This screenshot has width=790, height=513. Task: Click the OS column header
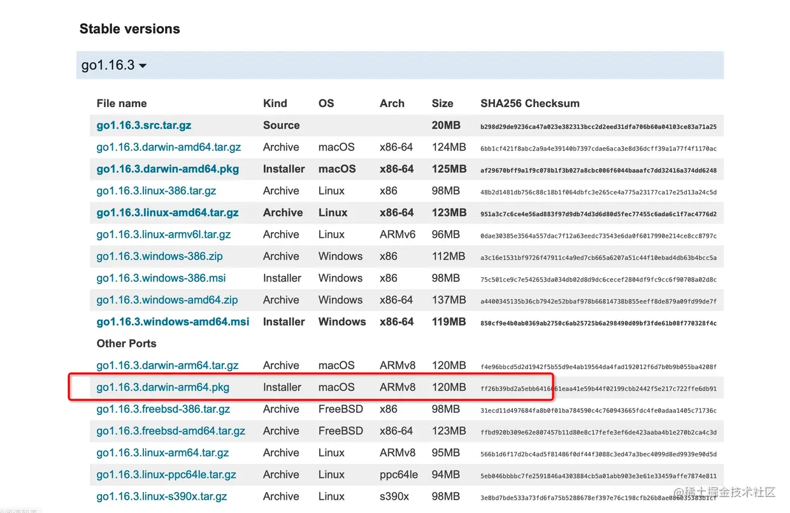click(x=326, y=103)
